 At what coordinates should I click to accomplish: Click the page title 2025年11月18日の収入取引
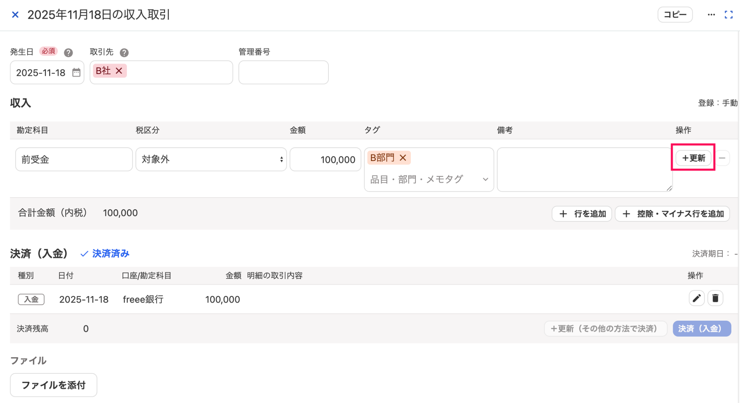99,15
